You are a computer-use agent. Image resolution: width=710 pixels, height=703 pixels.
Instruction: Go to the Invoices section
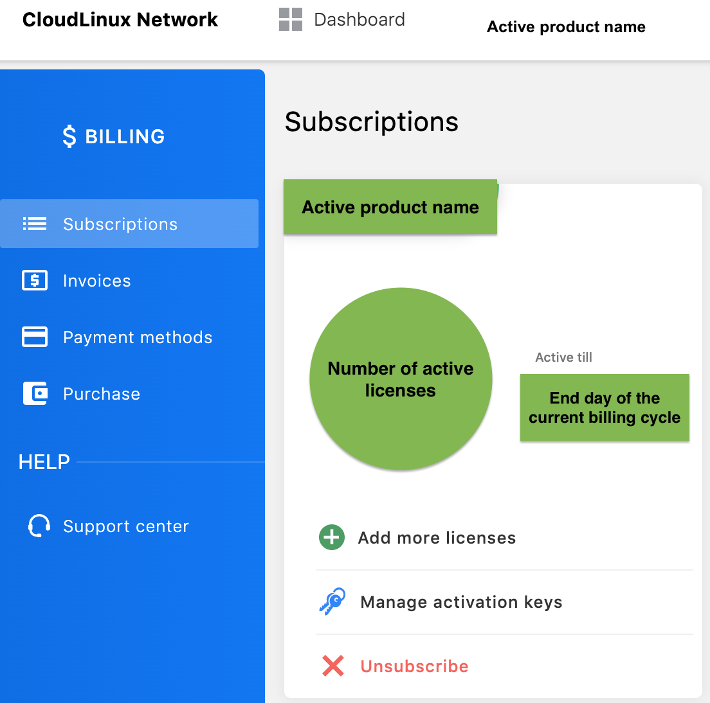pyautogui.click(x=97, y=281)
